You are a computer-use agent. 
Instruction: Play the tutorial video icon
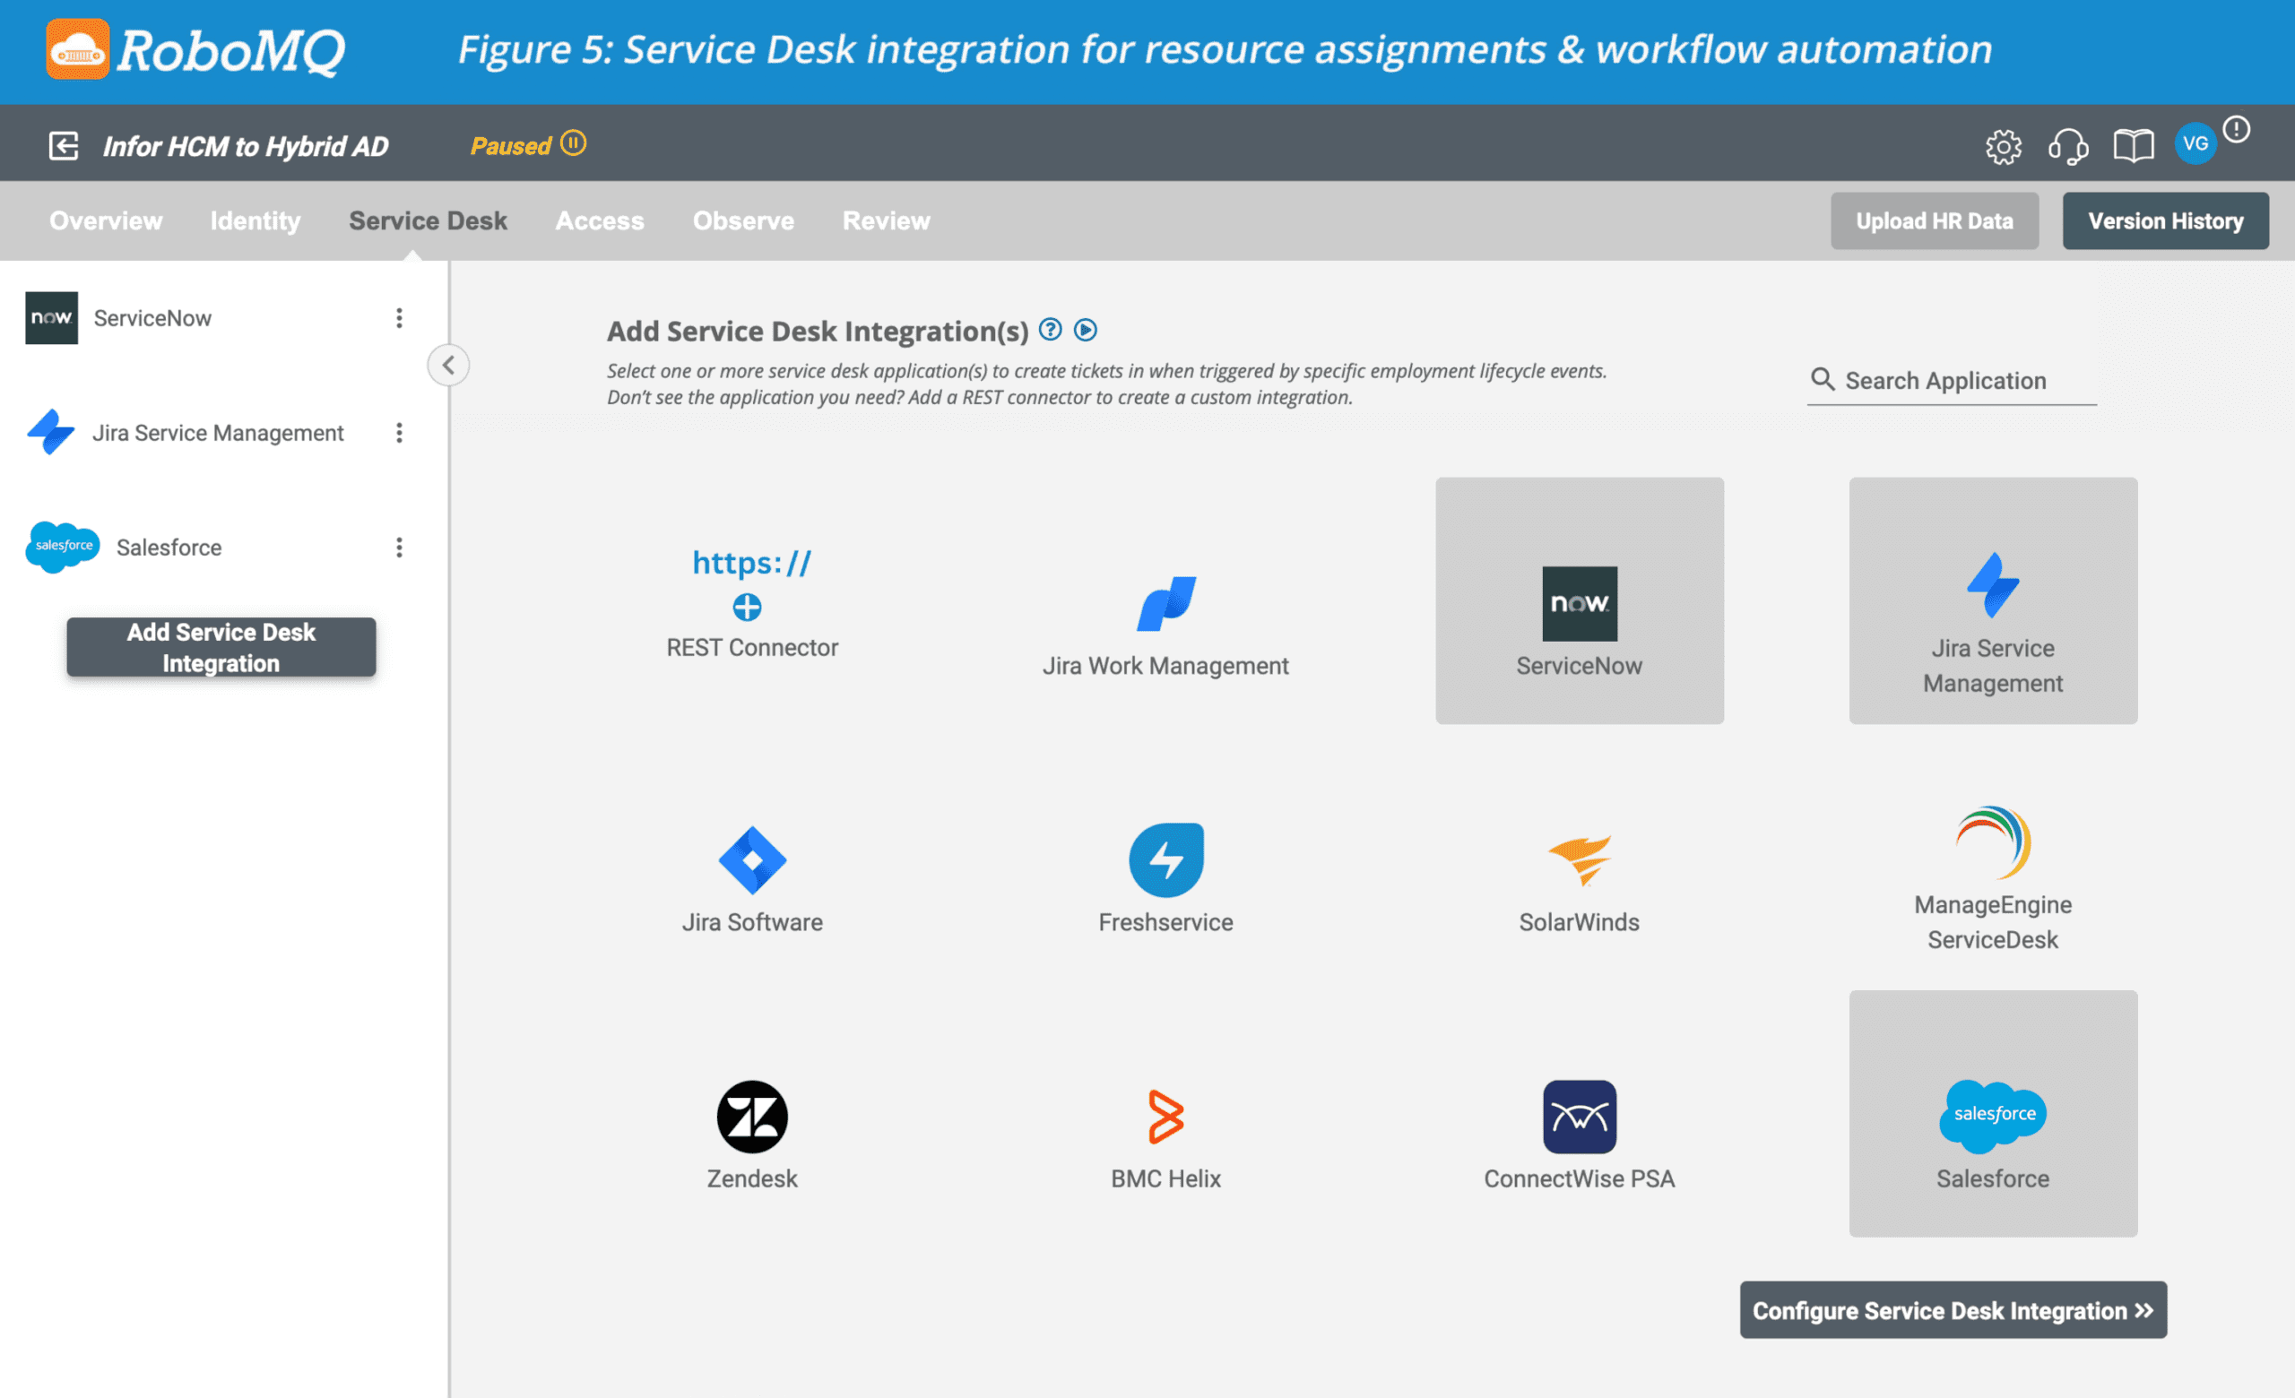coord(1086,330)
